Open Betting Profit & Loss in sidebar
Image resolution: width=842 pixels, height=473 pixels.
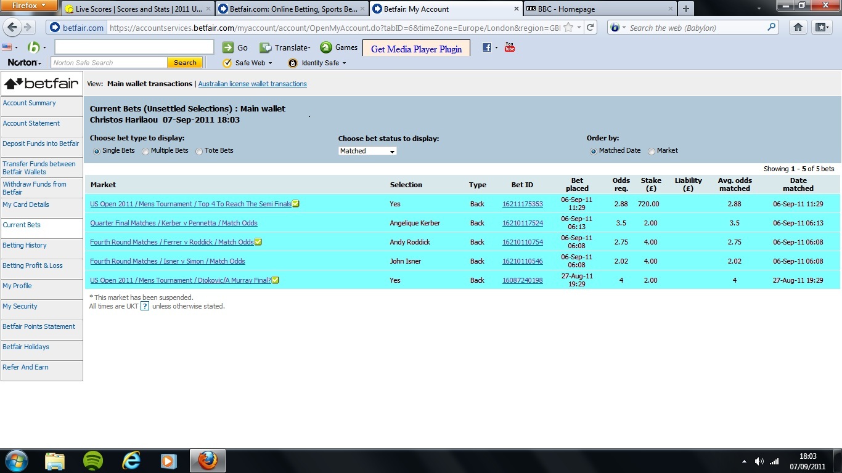33,265
